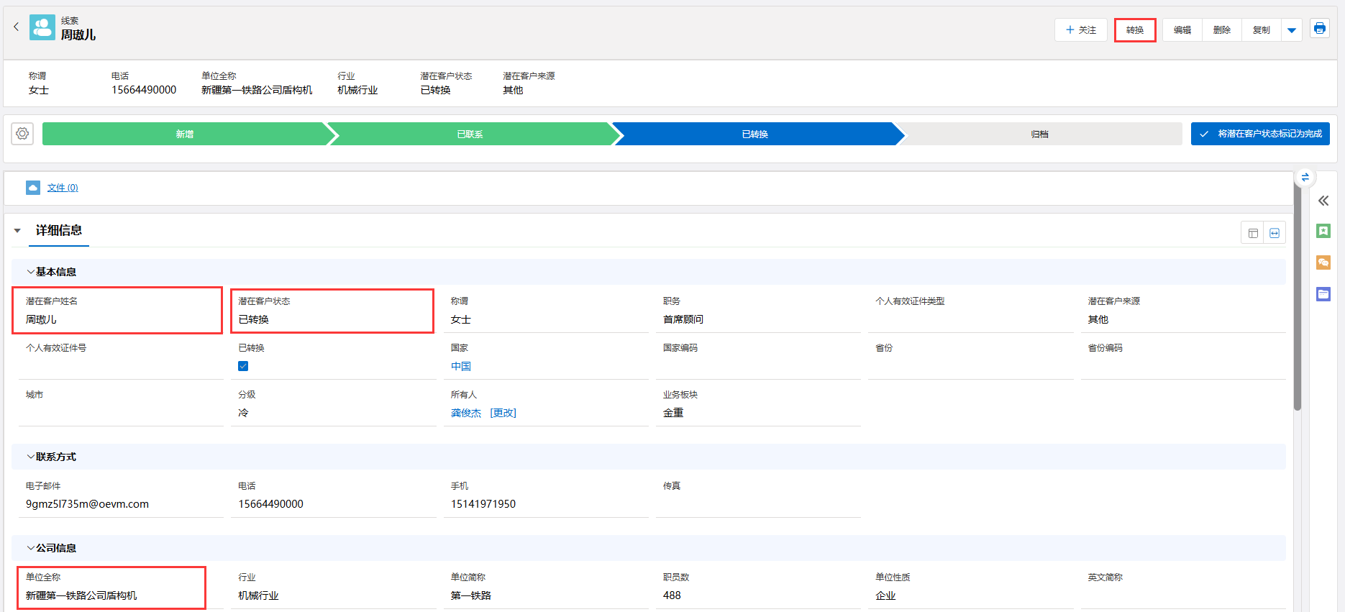The height and width of the screenshot is (612, 1345).
Task: Collapse the 公司信息 section
Action: (x=30, y=548)
